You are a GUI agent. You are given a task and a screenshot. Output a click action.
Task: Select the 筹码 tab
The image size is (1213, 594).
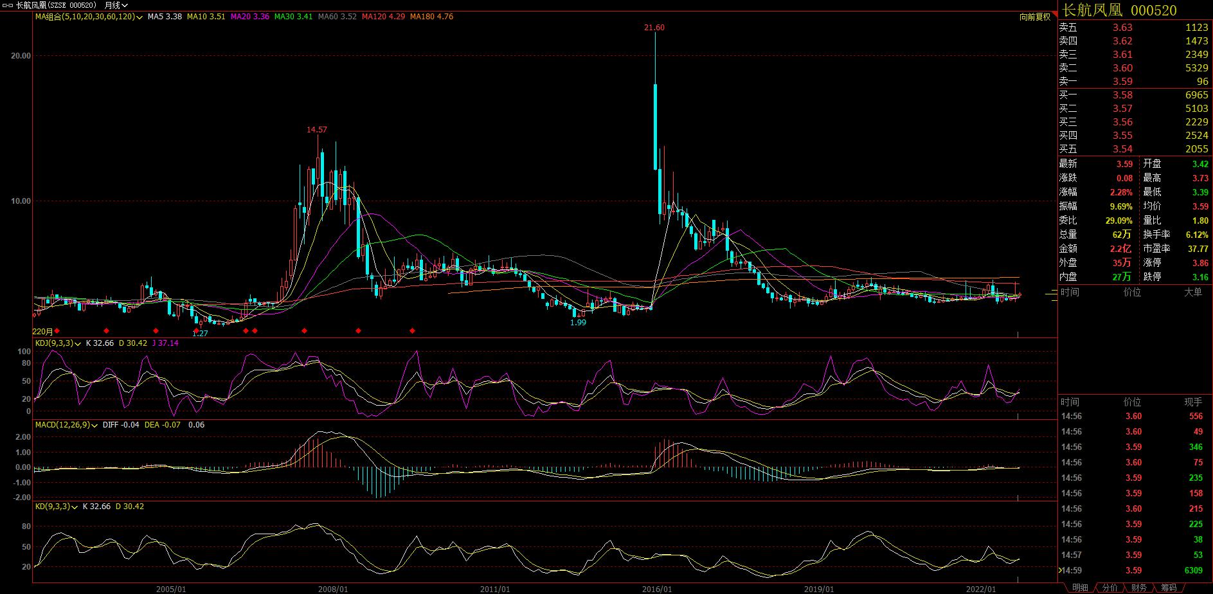tap(1169, 588)
